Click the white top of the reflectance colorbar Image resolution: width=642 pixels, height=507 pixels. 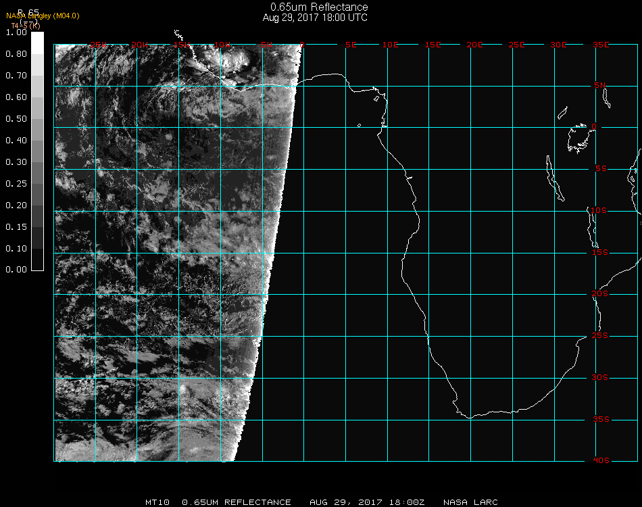click(37, 43)
